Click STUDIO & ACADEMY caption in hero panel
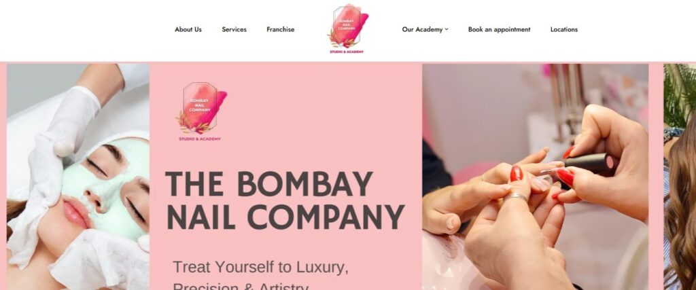Viewport: 696px width, 290px height. pos(200,139)
